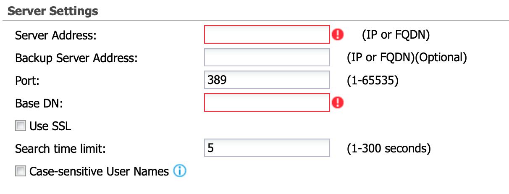Click the 'Use SSL' label text
The width and height of the screenshot is (509, 194).
click(x=50, y=126)
